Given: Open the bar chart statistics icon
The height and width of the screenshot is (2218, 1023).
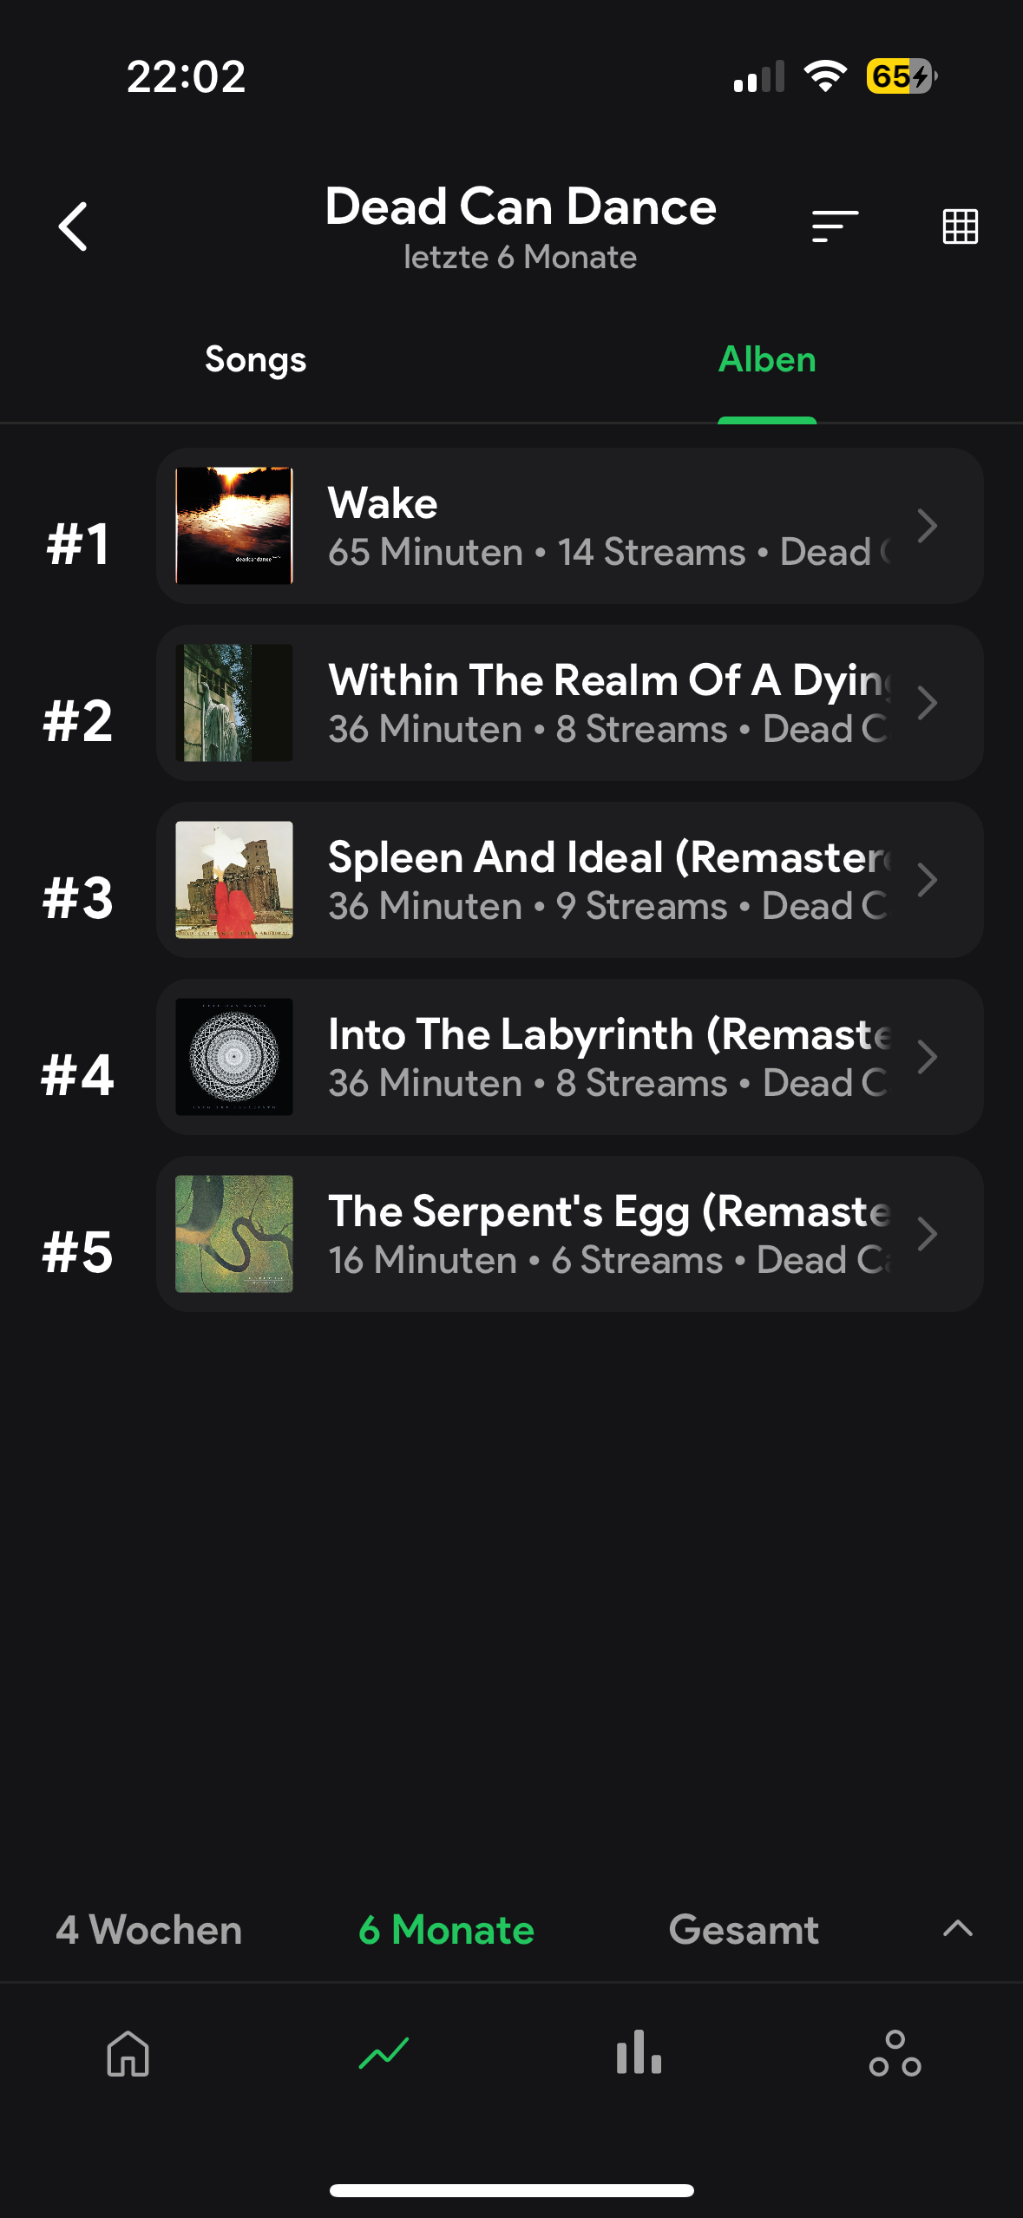Looking at the screenshot, I should pos(639,2053).
